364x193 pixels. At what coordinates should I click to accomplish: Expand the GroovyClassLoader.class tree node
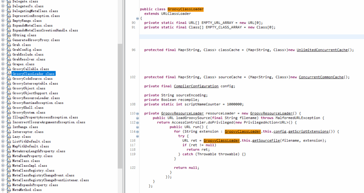[3, 74]
